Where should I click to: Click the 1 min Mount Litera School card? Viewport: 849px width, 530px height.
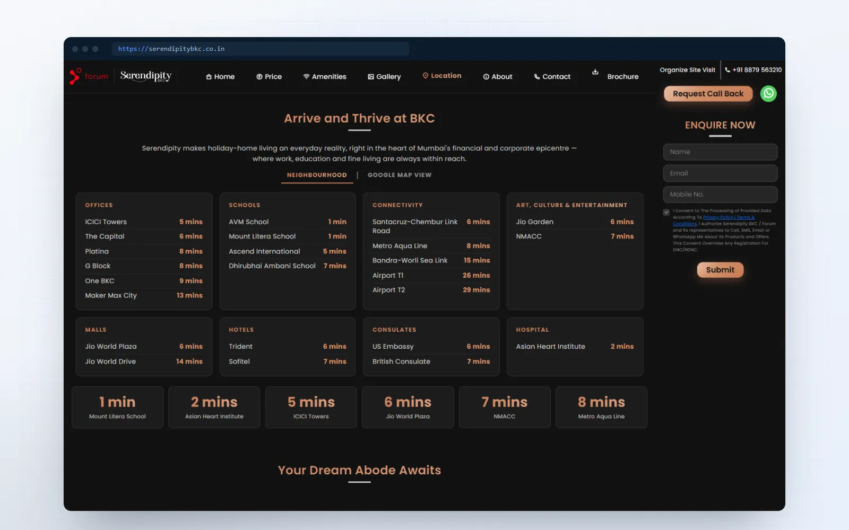[117, 407]
